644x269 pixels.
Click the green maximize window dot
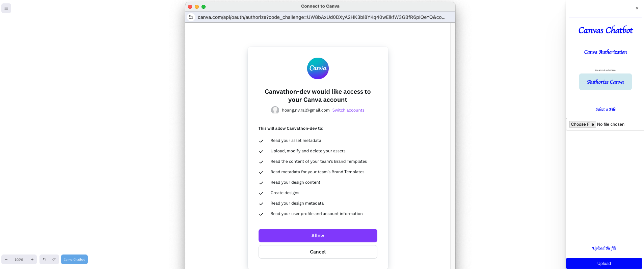[x=204, y=7]
